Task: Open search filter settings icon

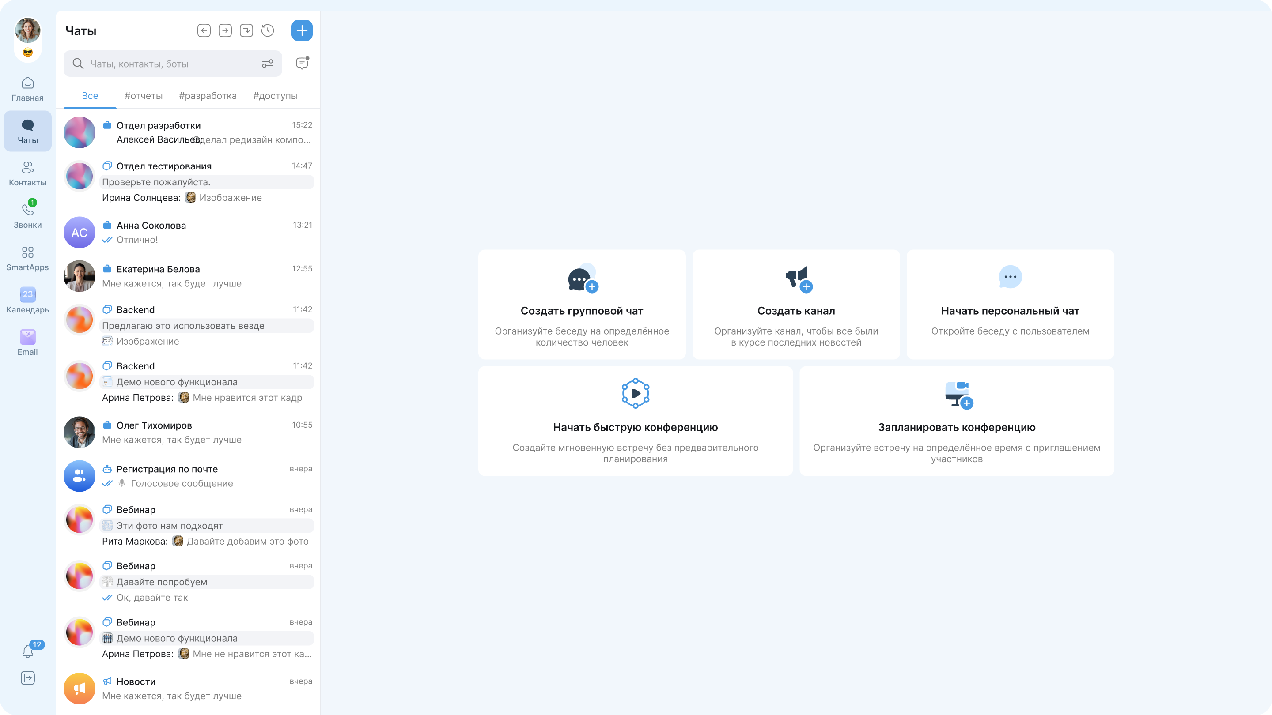Action: pyautogui.click(x=268, y=64)
